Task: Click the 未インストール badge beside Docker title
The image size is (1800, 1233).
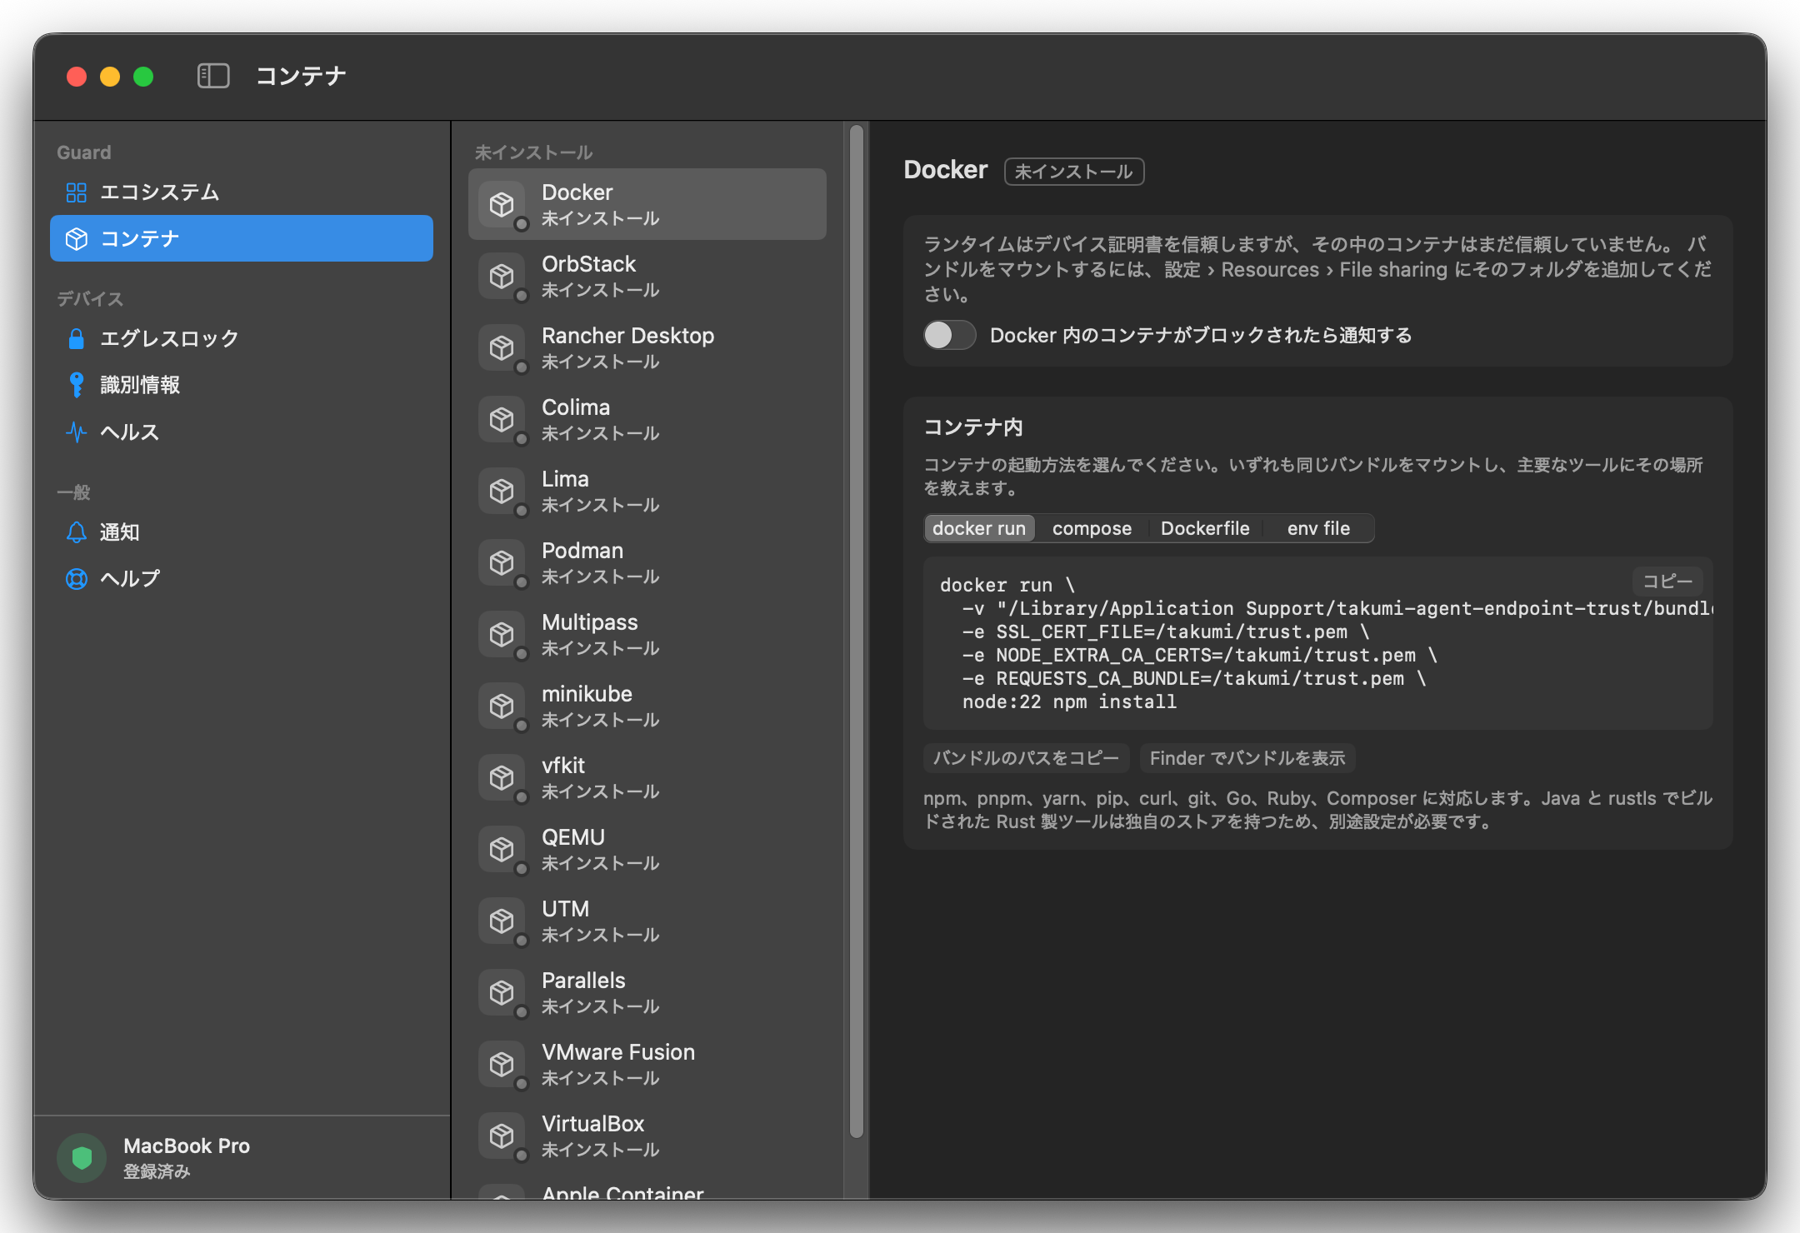Action: [x=1074, y=172]
